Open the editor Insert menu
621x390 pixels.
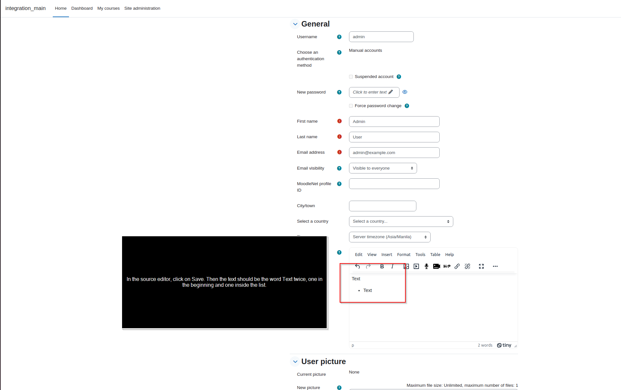(x=387, y=255)
